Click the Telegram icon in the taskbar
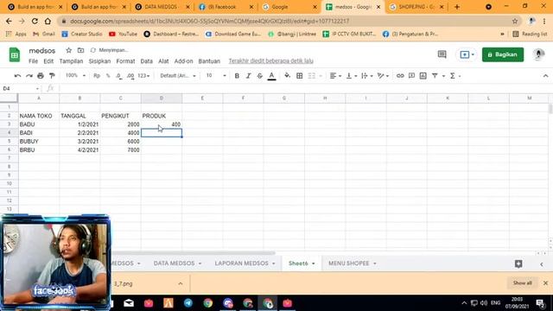This screenshot has width=553, height=311. pyautogui.click(x=188, y=303)
